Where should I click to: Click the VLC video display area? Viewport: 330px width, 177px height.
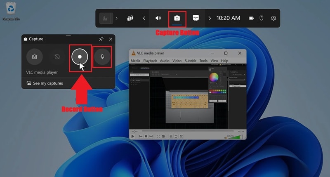[x=188, y=97]
